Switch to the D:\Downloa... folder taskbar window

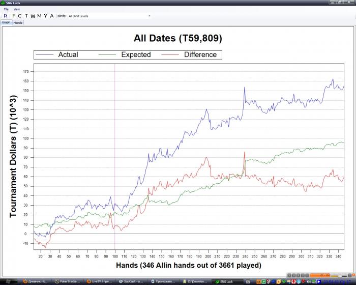click(195, 281)
